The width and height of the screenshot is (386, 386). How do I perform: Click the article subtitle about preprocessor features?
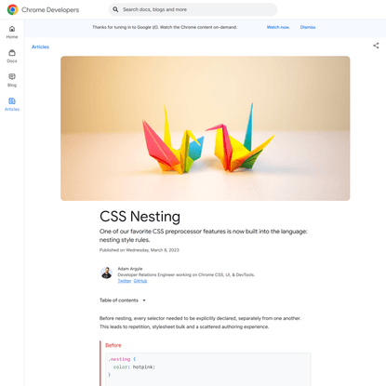[204, 235]
